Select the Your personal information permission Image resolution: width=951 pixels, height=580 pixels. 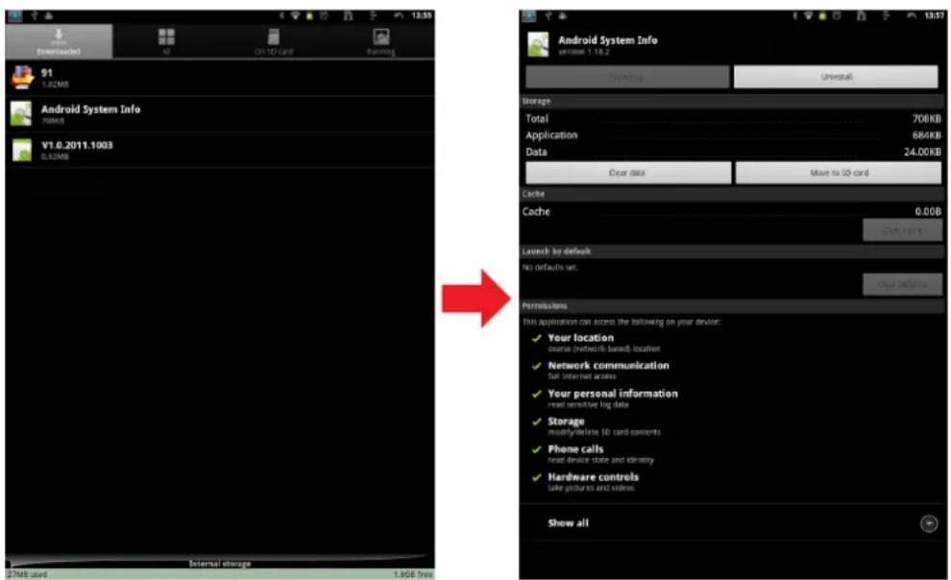613,399
